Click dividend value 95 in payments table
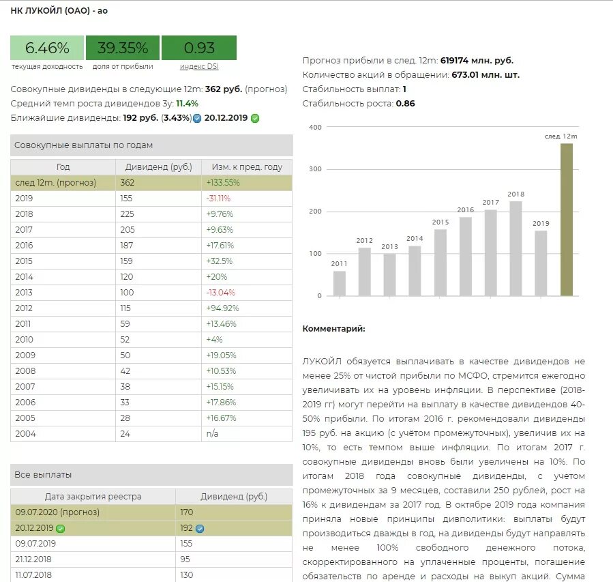The height and width of the screenshot is (582, 613). [x=185, y=559]
